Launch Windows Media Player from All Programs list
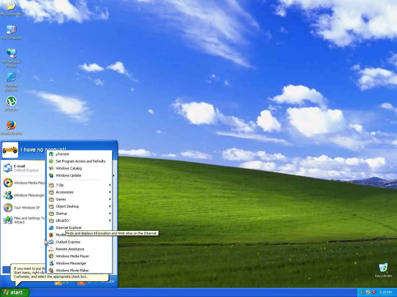The width and height of the screenshot is (397, 297). [79, 256]
